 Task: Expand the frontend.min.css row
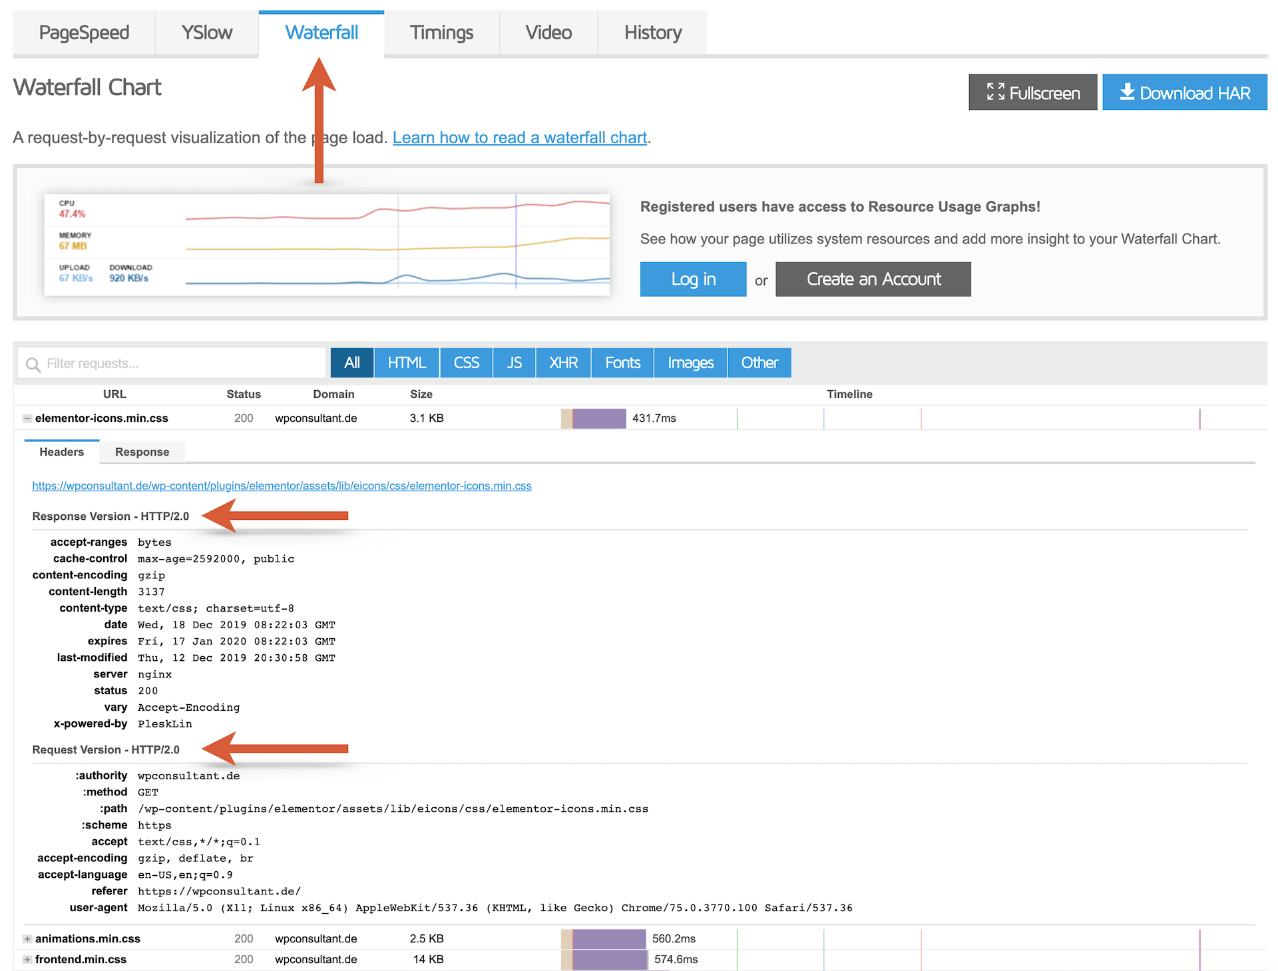(x=27, y=960)
